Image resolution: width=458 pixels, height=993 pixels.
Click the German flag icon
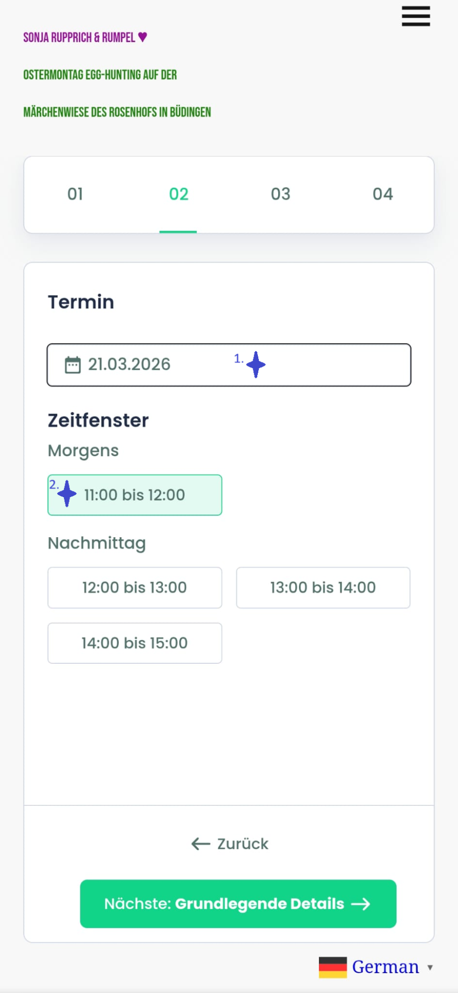pos(333,967)
